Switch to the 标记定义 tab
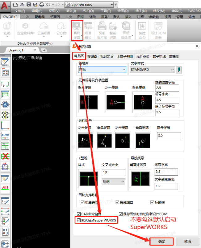 pos(107,56)
